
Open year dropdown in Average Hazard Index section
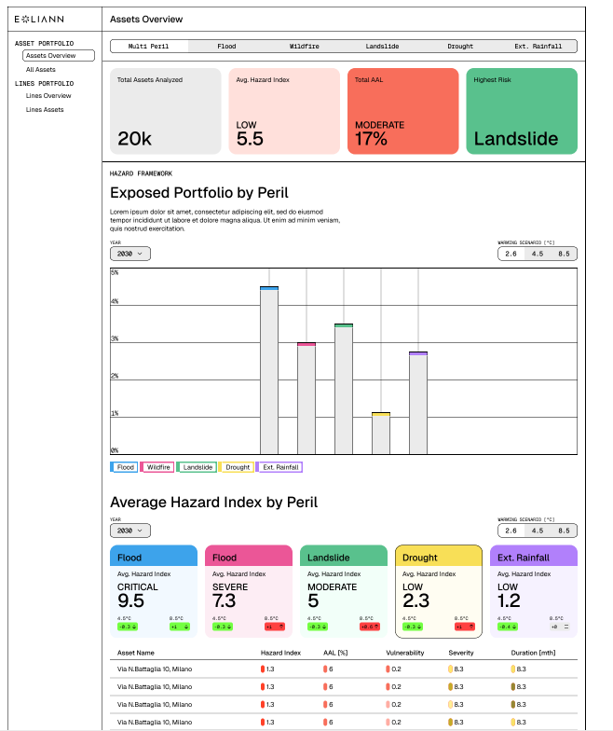coord(129,531)
